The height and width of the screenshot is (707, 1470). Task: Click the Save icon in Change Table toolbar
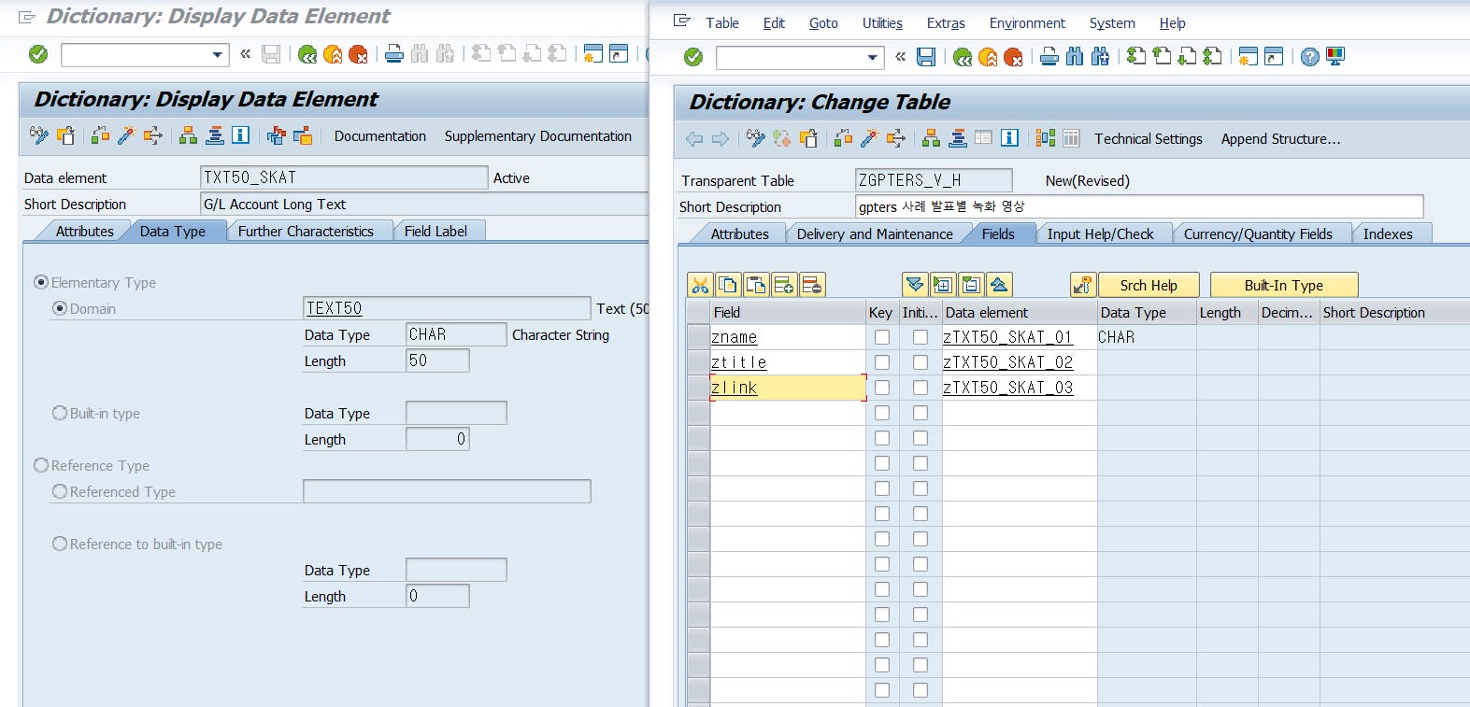tap(925, 57)
